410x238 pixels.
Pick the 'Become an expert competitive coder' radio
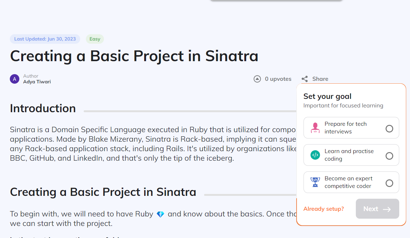click(389, 183)
